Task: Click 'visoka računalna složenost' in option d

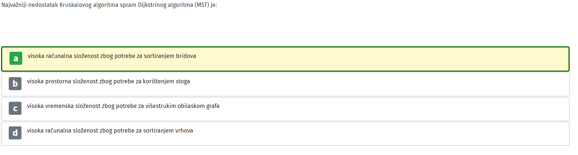Action: 63,131
